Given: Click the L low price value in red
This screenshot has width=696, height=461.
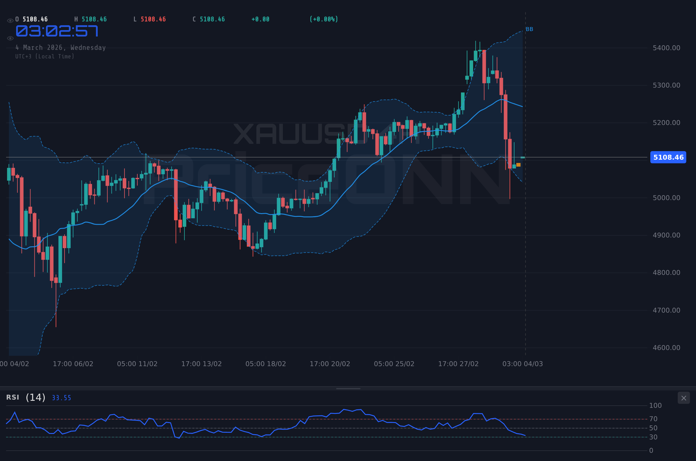Looking at the screenshot, I should 153,19.
